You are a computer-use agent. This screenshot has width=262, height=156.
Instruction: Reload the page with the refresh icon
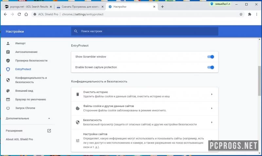(19, 14)
